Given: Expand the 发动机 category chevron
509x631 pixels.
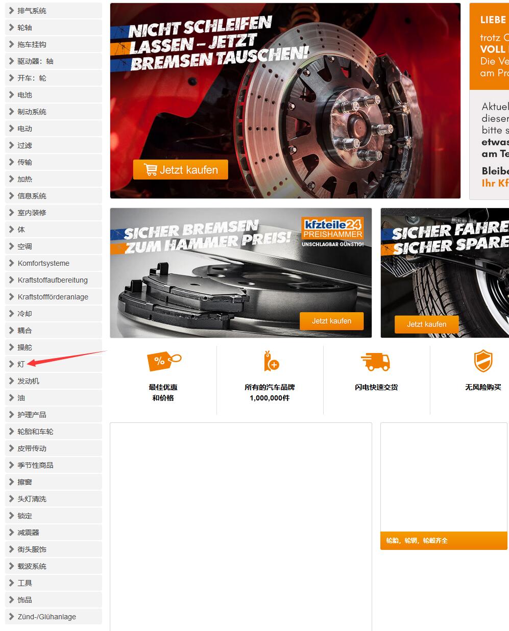Looking at the screenshot, I should click(11, 381).
